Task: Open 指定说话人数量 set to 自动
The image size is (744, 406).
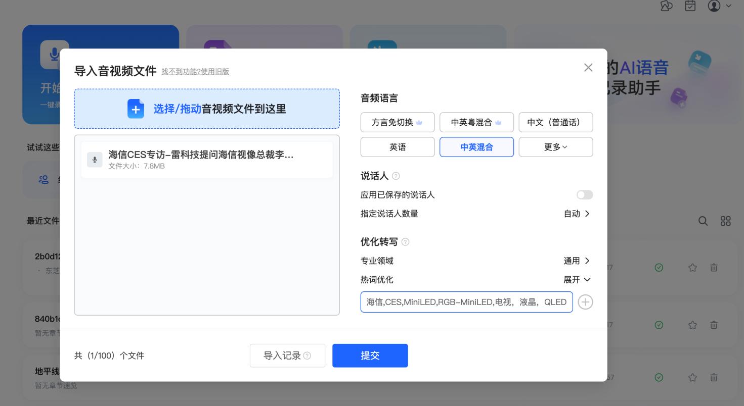Action: [577, 214]
